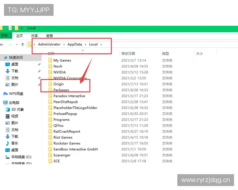Open the quick access toolbar customize dropdown
This screenshot has height=190, width=238.
pos(21,28)
